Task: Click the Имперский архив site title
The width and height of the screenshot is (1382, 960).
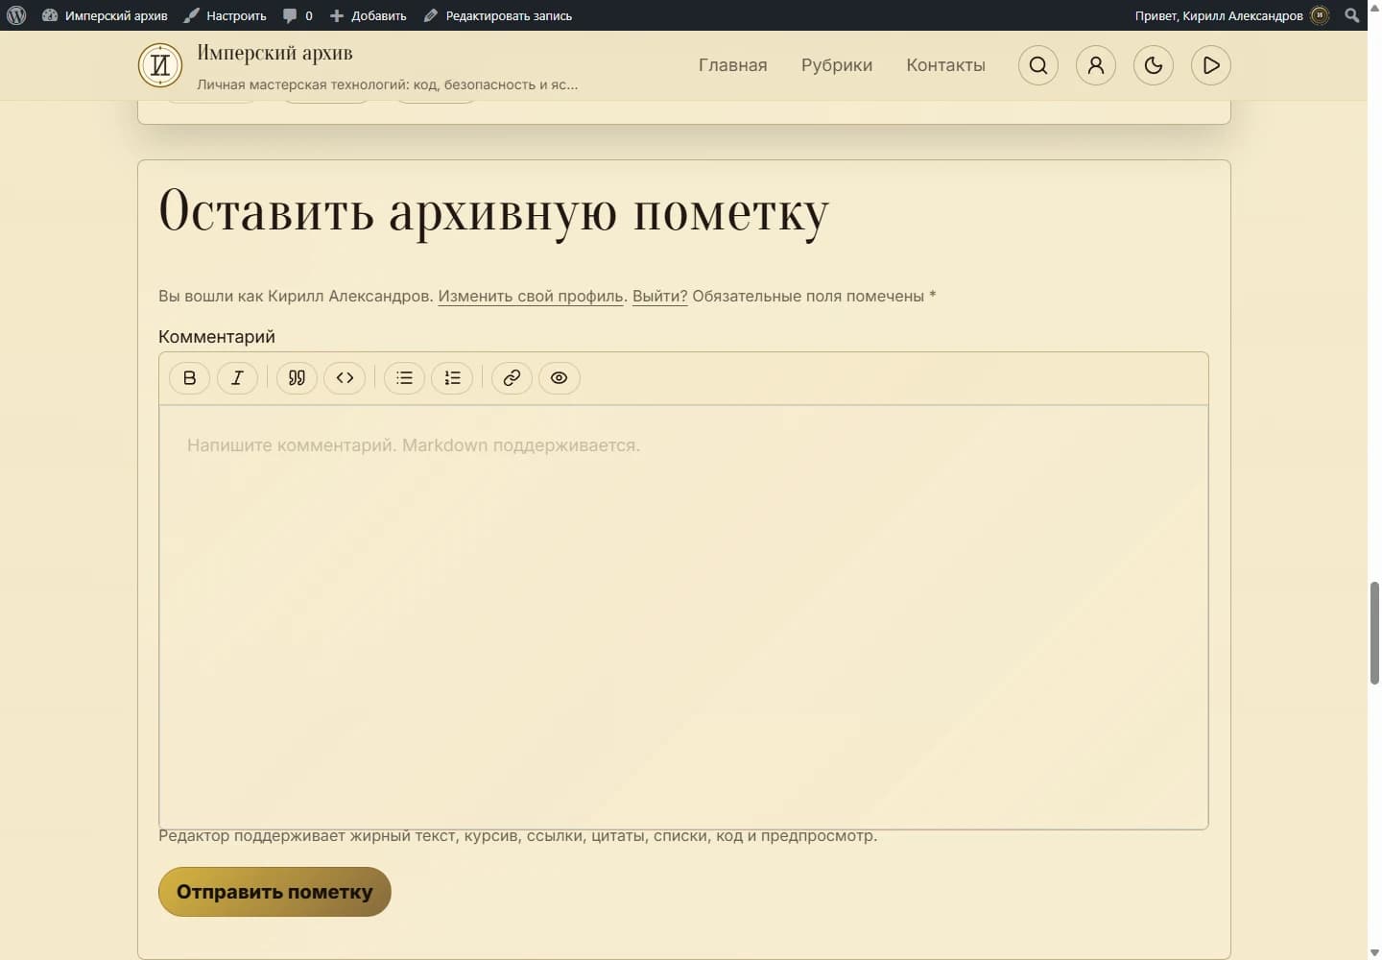Action: [274, 53]
